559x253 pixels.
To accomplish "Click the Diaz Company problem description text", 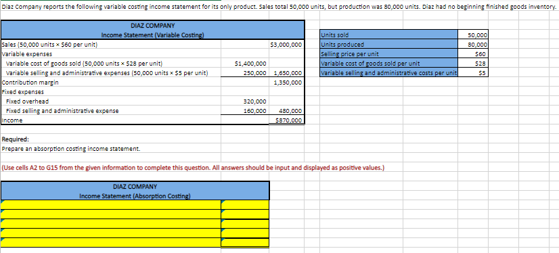I will 279,7.
